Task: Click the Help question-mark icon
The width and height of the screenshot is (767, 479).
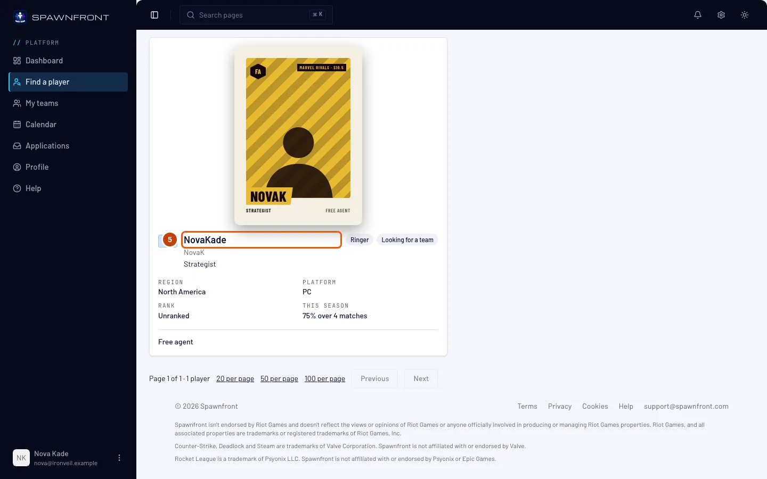Action: [x=17, y=188]
